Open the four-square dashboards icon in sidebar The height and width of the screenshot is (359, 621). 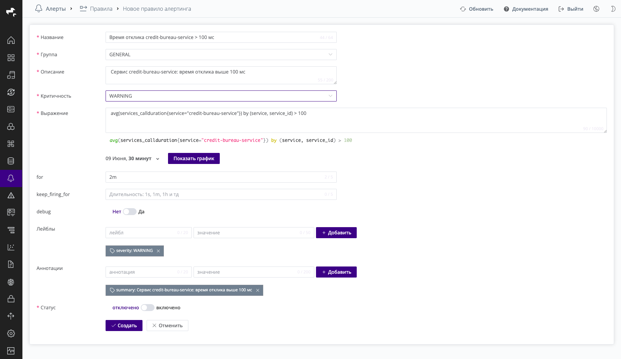point(11,57)
